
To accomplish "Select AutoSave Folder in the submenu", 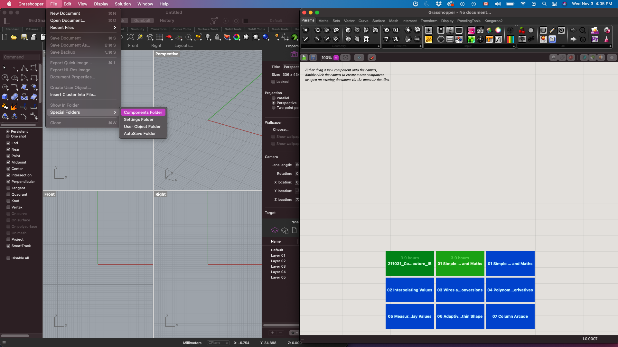I will 143,134.
